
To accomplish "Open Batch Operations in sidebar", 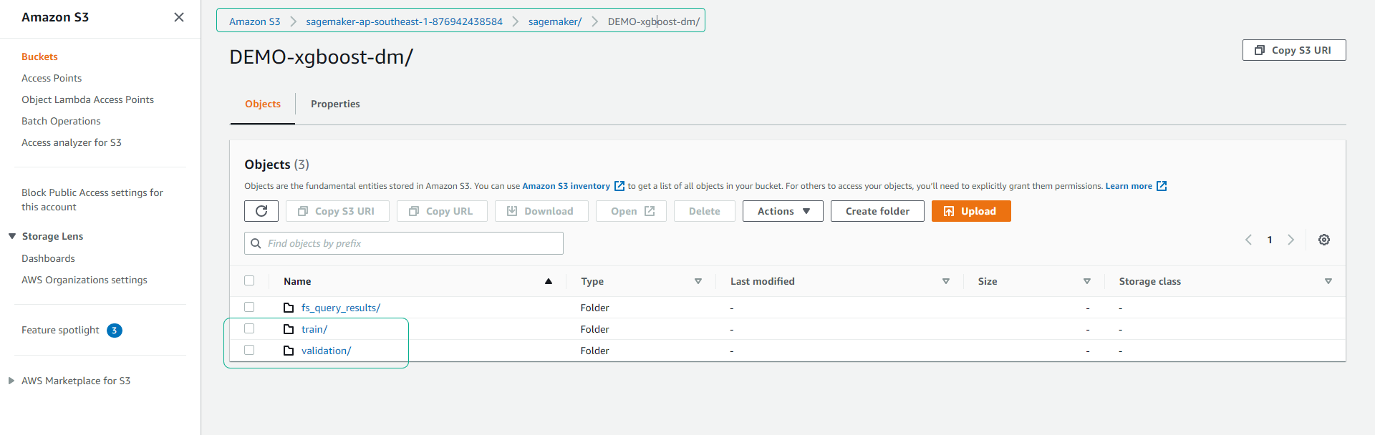I will (x=61, y=121).
